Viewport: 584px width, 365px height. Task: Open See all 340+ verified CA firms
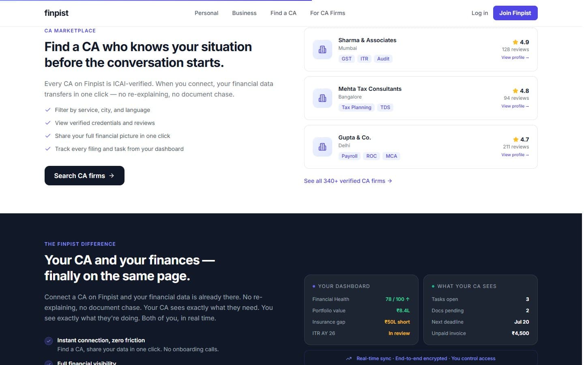click(x=348, y=181)
